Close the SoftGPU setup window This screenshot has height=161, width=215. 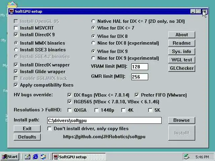[205, 11]
